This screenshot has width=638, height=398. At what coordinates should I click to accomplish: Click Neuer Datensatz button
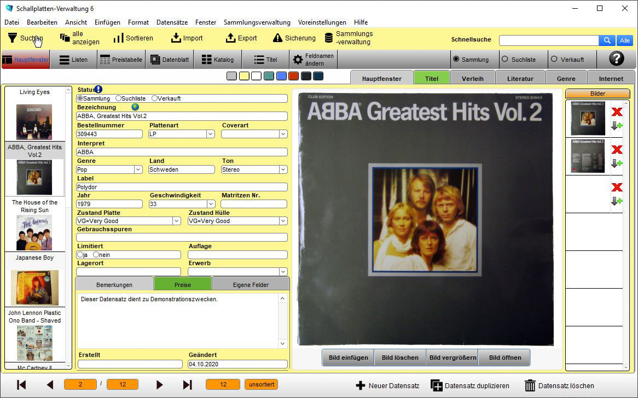pos(387,385)
